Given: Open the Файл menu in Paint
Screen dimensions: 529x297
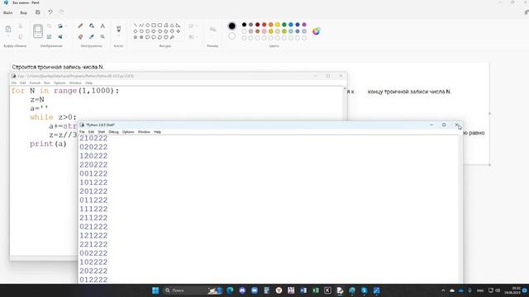Looking at the screenshot, I should (x=7, y=13).
